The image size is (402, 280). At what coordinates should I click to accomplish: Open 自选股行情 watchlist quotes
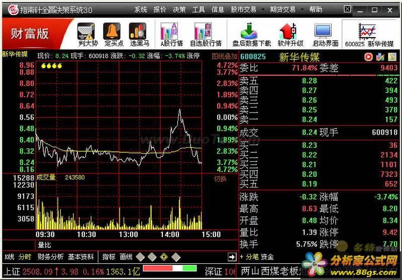pyautogui.click(x=206, y=35)
